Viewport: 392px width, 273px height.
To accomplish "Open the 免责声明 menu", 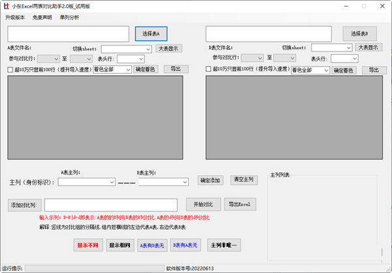I will point(42,17).
